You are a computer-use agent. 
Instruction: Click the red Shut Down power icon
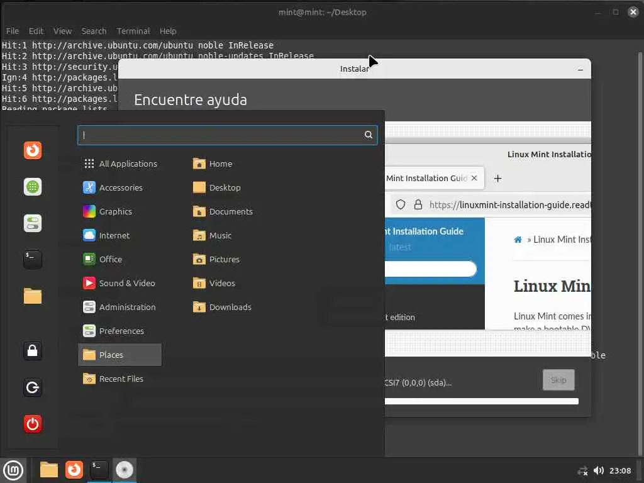[33, 424]
